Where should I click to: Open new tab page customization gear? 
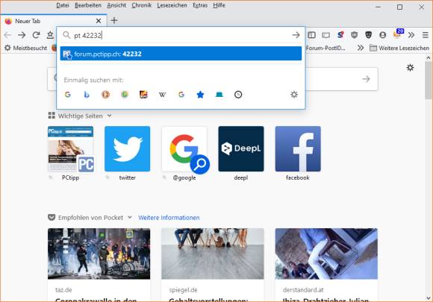click(411, 68)
